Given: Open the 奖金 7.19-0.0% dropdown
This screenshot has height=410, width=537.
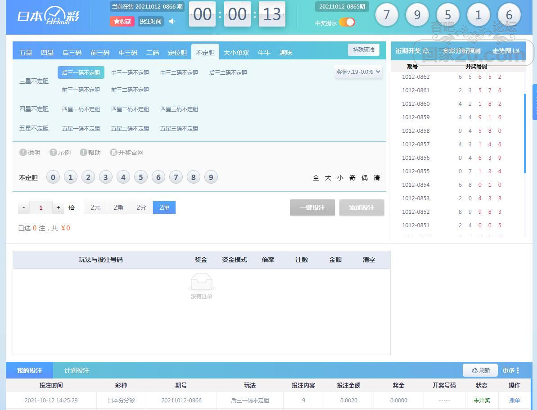Looking at the screenshot, I should pos(358,72).
